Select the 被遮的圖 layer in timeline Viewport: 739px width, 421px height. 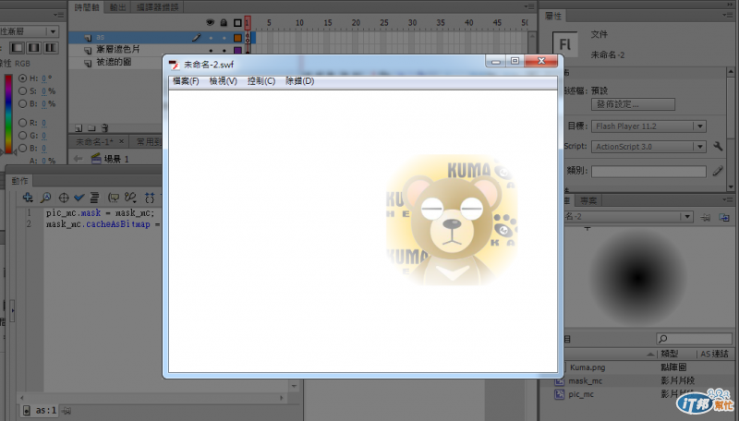(115, 62)
